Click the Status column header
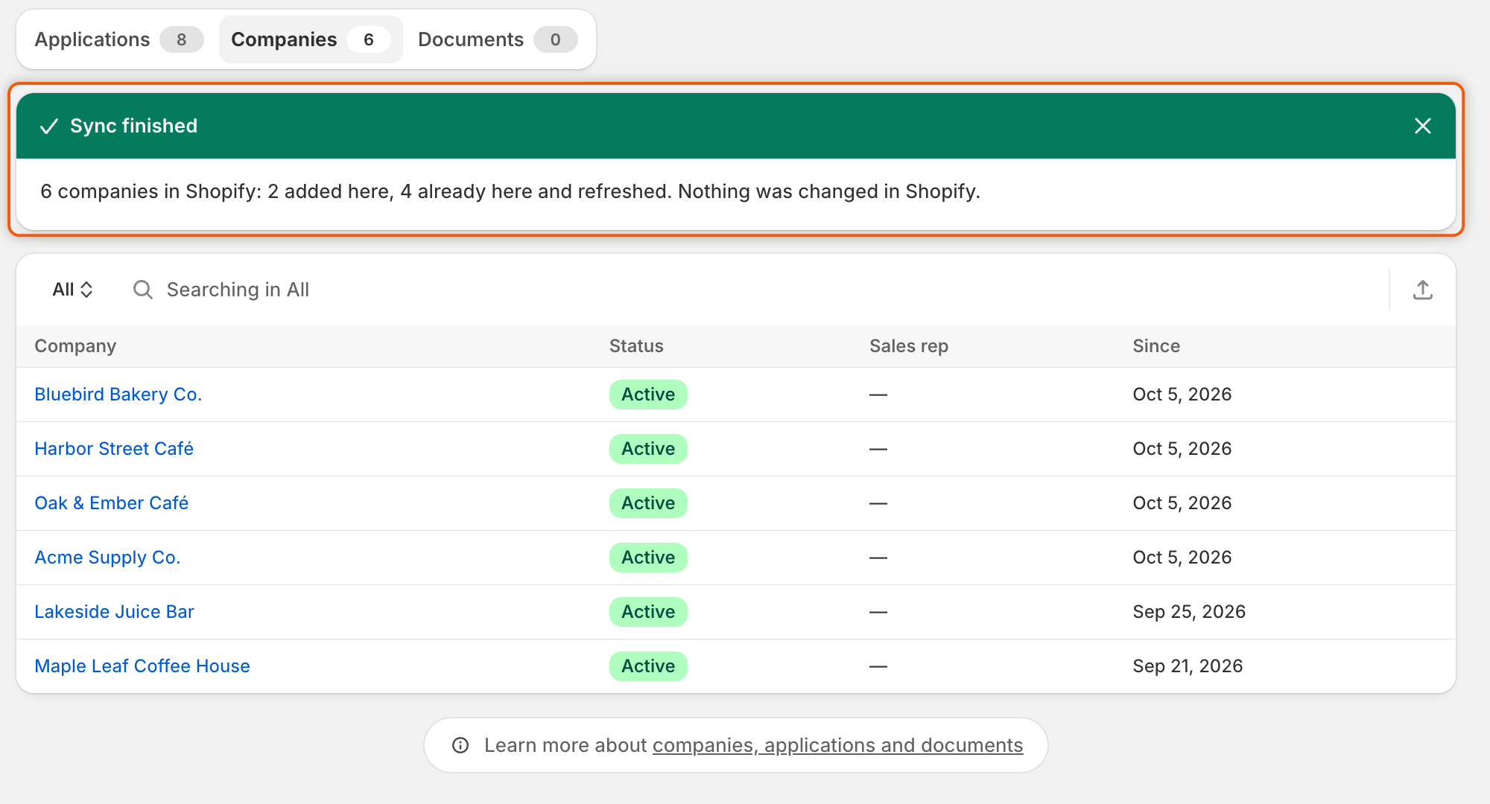This screenshot has height=804, width=1490. coord(636,346)
